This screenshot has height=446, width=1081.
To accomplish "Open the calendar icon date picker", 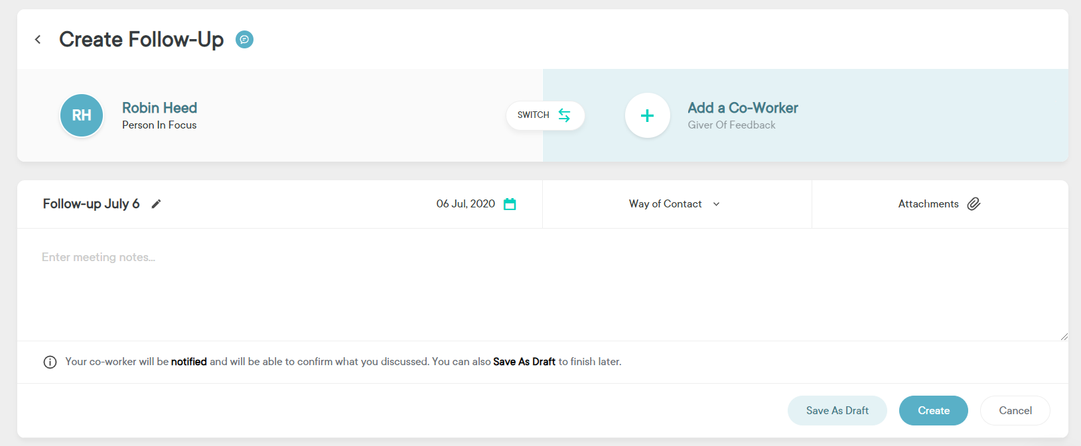I will point(510,204).
